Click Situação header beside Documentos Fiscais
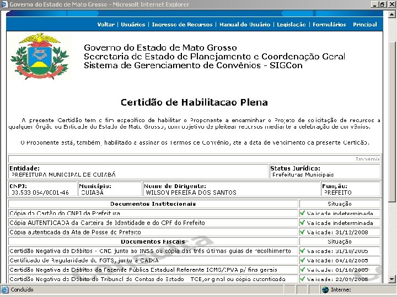The width and height of the screenshot is (397, 297). 340,241
